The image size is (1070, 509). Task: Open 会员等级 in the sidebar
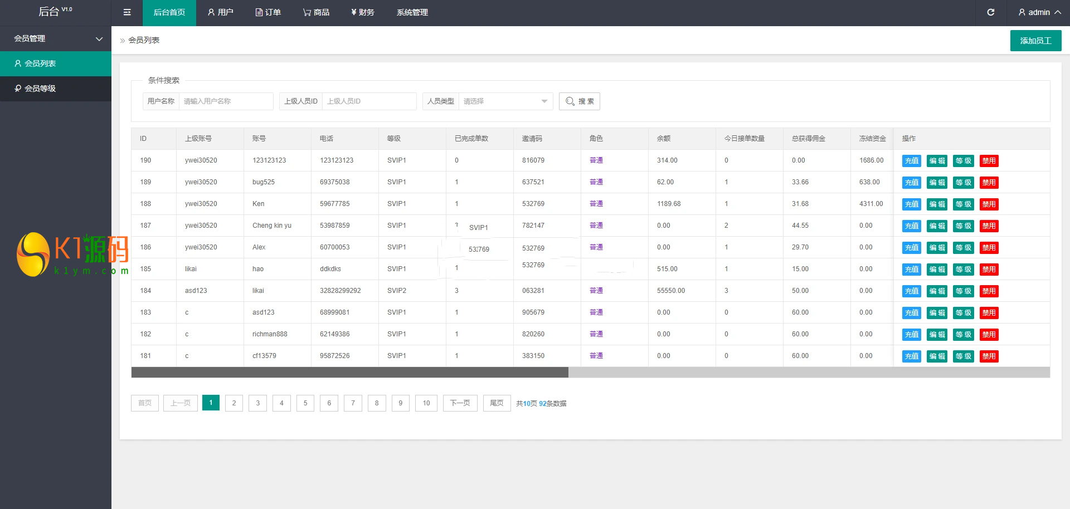click(x=40, y=89)
